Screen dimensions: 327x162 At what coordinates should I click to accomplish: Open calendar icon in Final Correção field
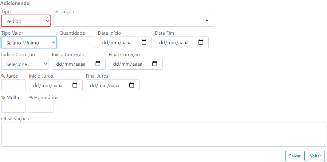(x=155, y=64)
